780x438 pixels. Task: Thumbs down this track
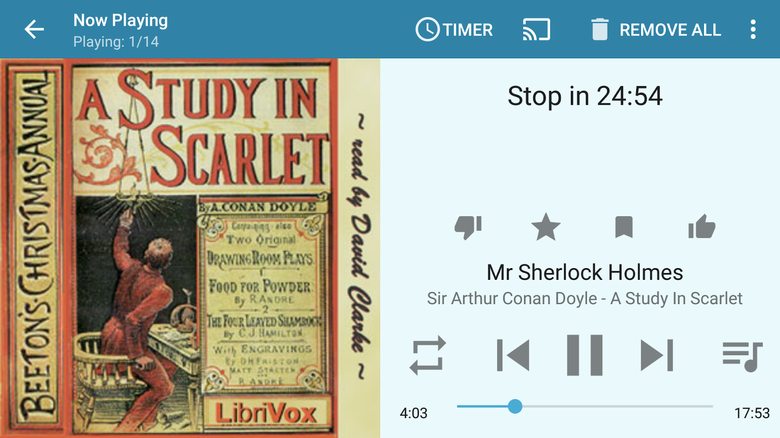point(468,227)
